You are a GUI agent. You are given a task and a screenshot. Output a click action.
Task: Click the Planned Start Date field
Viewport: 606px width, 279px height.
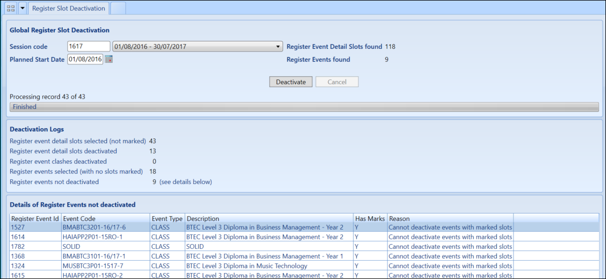click(x=85, y=60)
